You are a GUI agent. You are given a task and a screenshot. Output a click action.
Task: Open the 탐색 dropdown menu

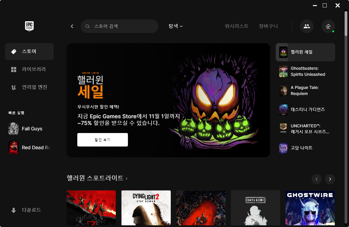[176, 26]
